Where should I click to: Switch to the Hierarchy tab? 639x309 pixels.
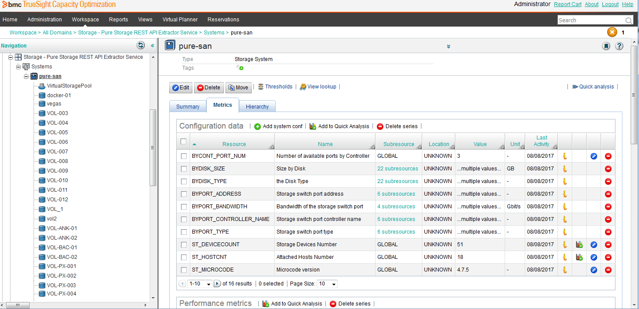point(257,107)
